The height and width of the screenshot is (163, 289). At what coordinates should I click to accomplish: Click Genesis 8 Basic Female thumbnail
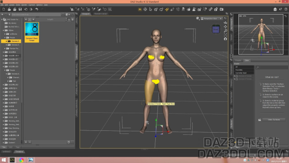tap(32, 32)
